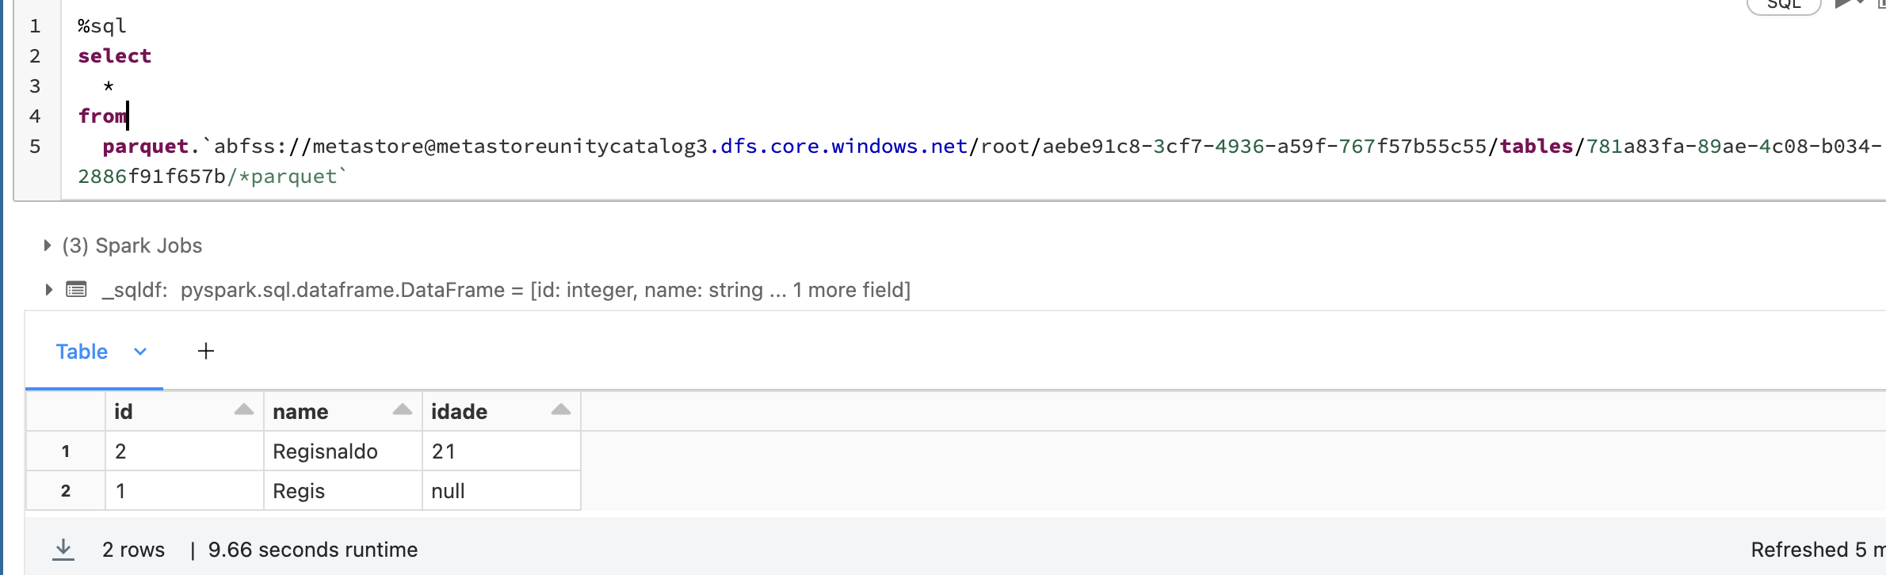Click the Refreshed timestamp text
The image size is (1886, 575).
[1818, 550]
